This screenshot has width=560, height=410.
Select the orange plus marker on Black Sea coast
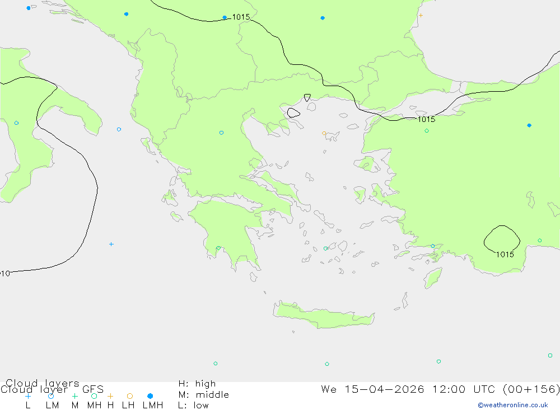421,15
